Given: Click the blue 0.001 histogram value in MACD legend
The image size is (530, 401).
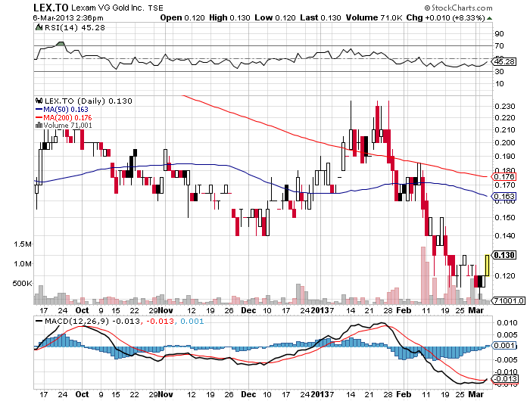Looking at the screenshot, I should click(192, 321).
